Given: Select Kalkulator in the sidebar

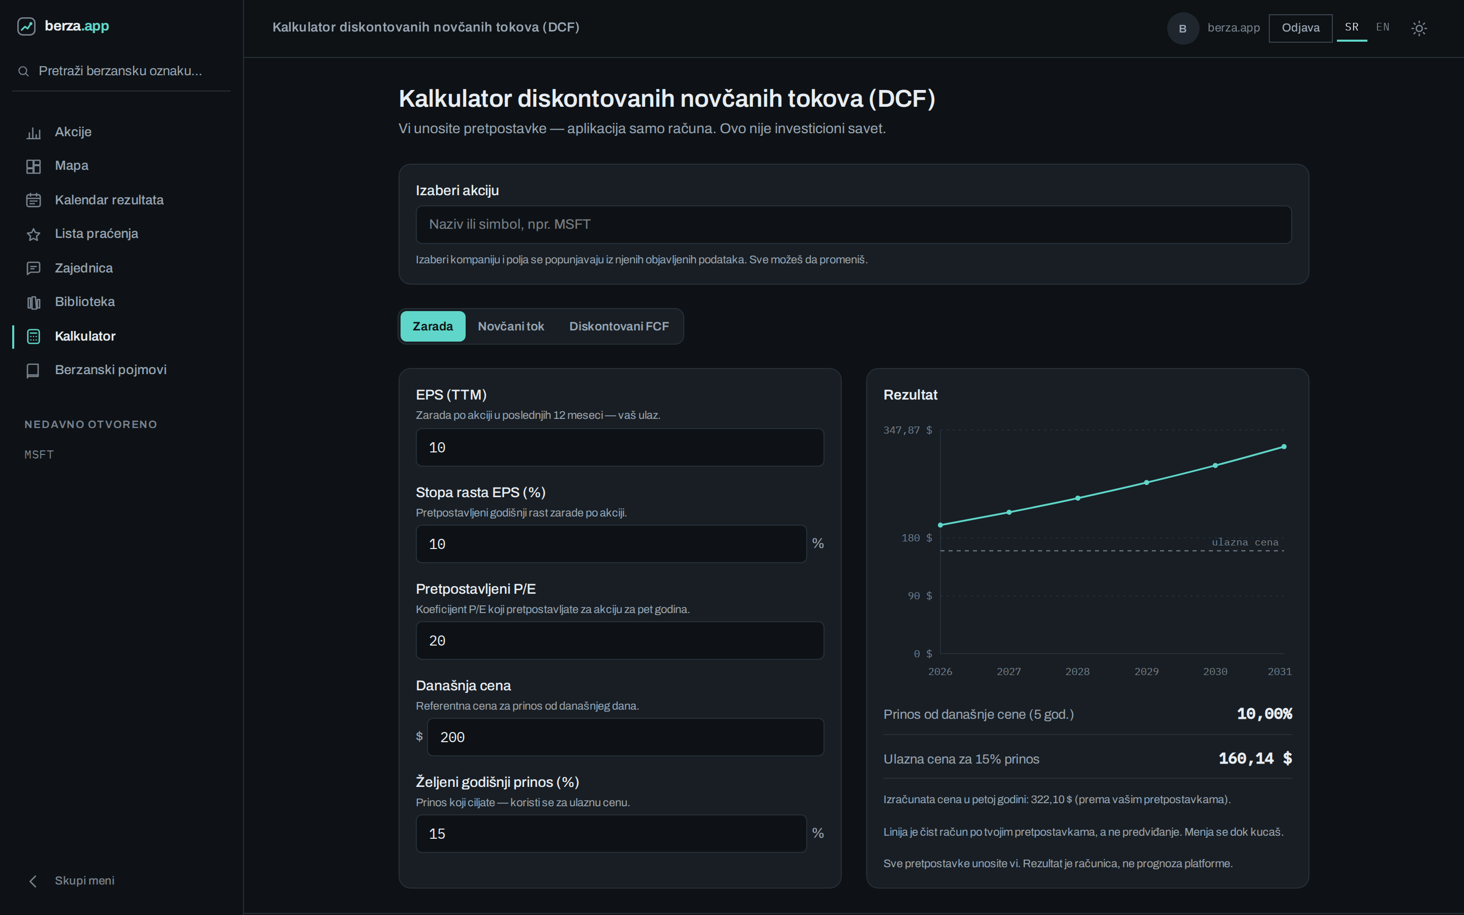Looking at the screenshot, I should [121, 336].
